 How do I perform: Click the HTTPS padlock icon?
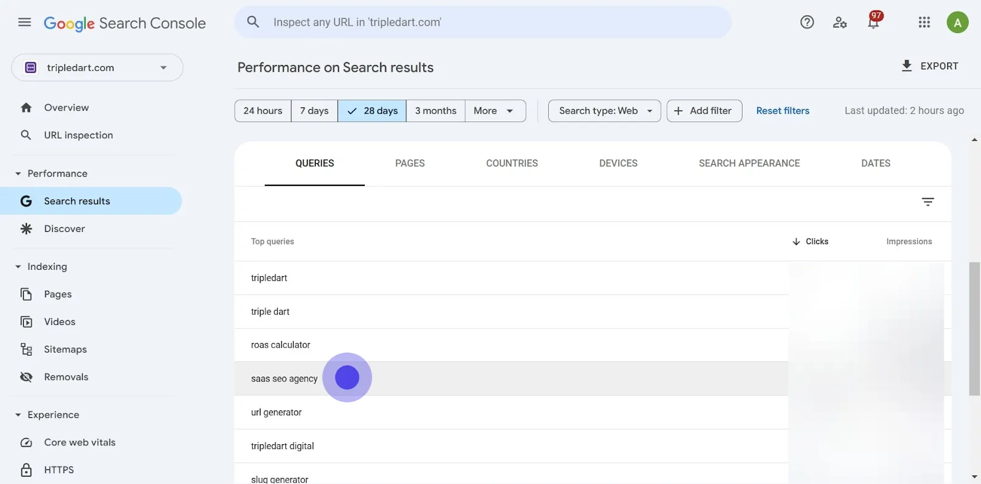click(26, 470)
